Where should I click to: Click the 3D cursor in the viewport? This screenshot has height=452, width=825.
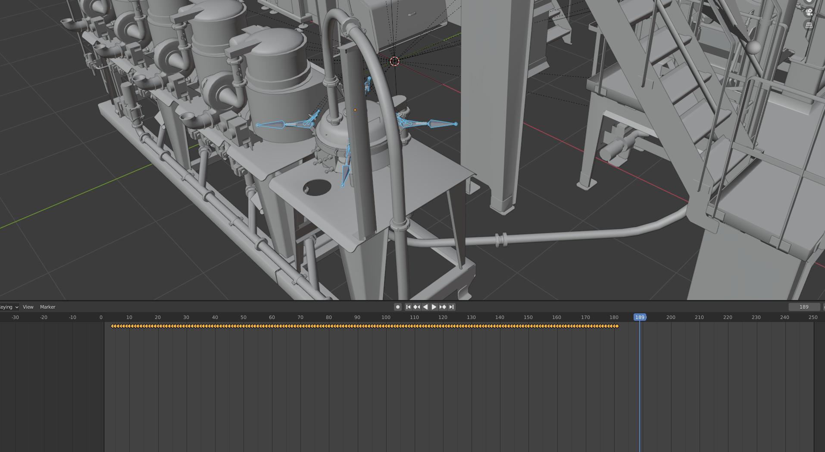click(x=394, y=62)
